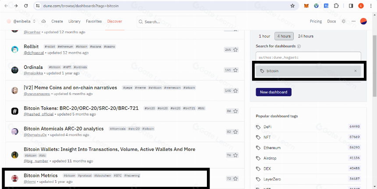Go to the Library tab
377x189 pixels.
click(x=74, y=21)
